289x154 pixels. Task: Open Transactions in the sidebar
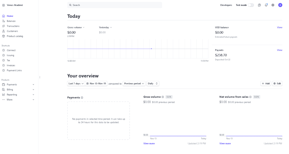(13, 26)
